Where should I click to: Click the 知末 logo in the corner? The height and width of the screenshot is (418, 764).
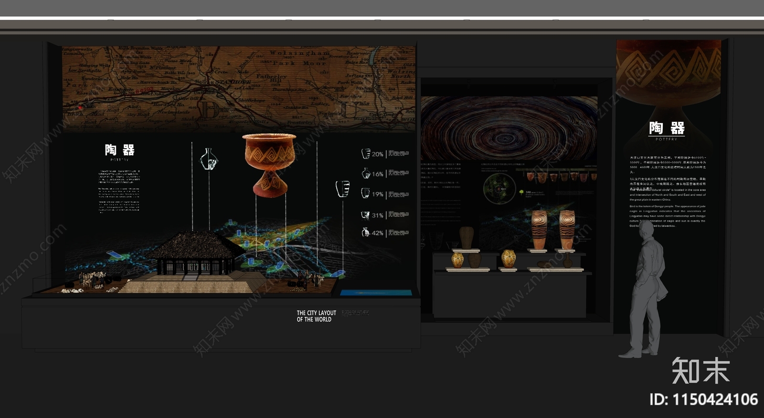[x=701, y=370]
